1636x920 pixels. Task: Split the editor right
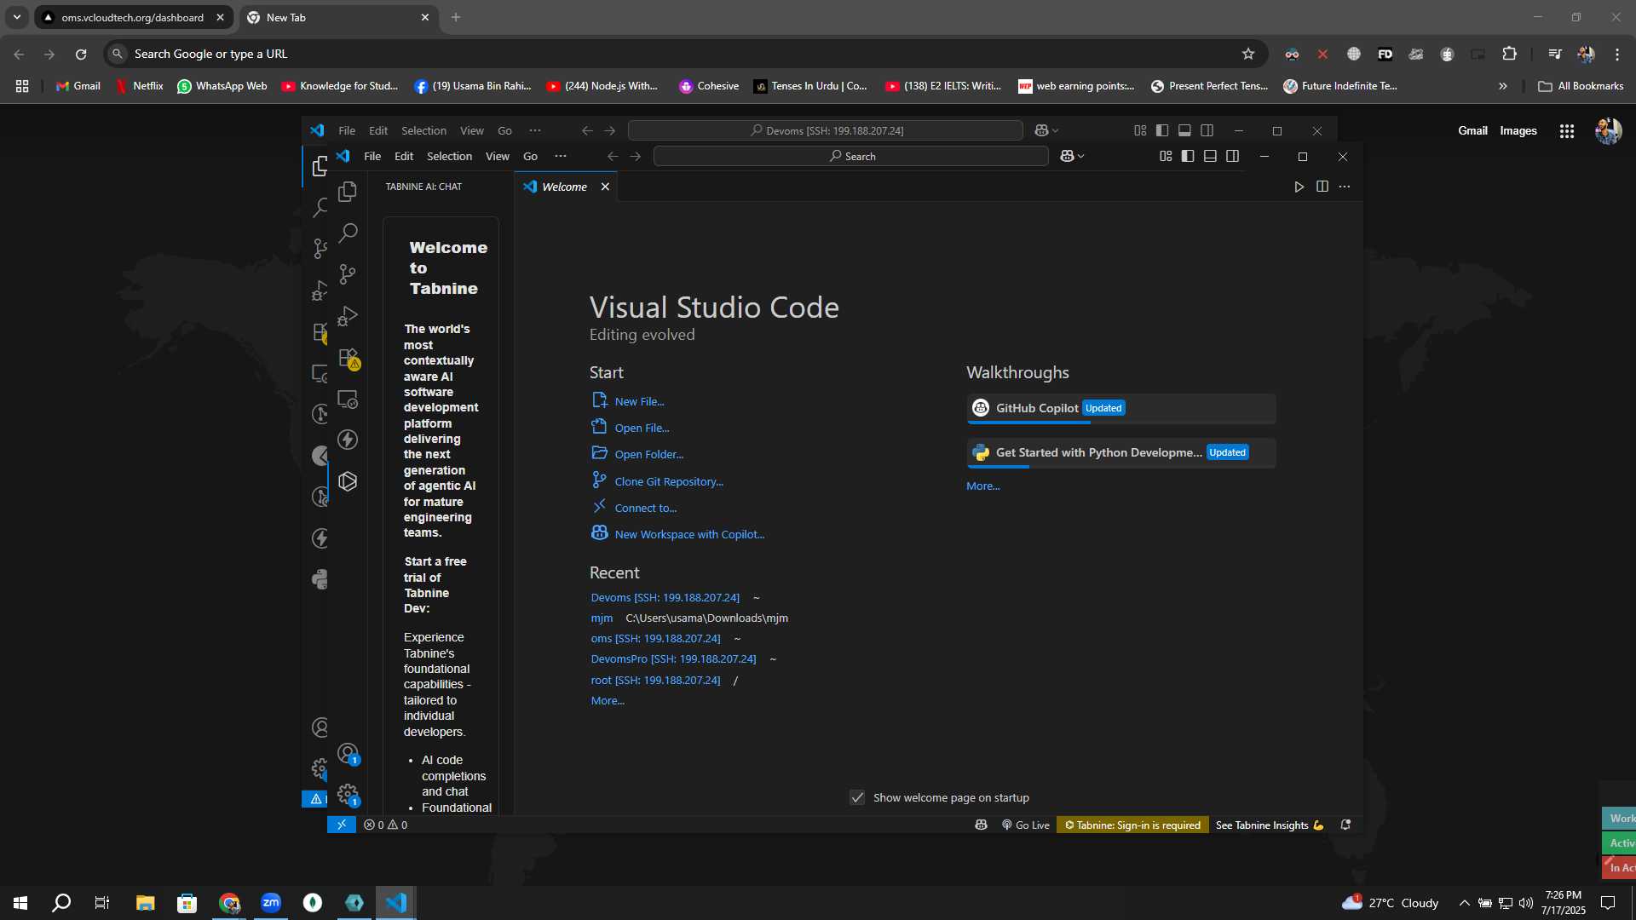[x=1322, y=187]
